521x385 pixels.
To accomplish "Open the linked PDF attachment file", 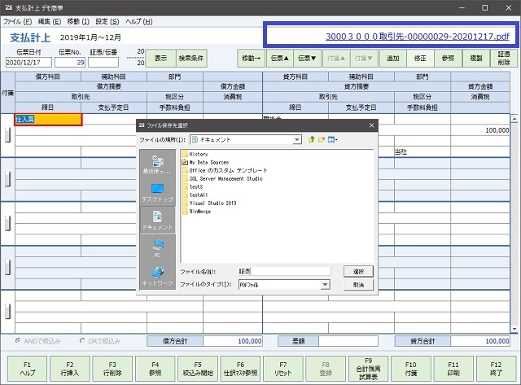I will tap(417, 37).
